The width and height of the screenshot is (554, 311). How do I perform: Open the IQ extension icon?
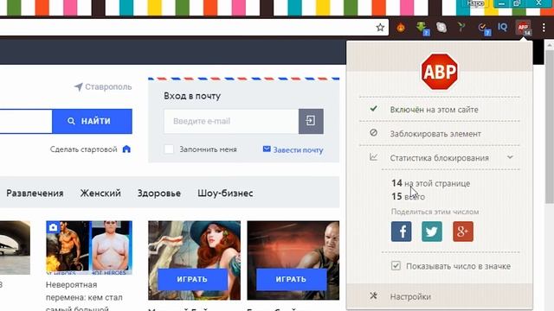point(502,27)
